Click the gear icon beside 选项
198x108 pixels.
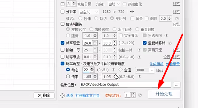click(63, 96)
